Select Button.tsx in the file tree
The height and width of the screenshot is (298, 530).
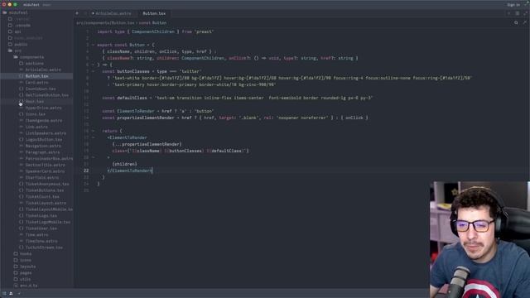click(36, 76)
